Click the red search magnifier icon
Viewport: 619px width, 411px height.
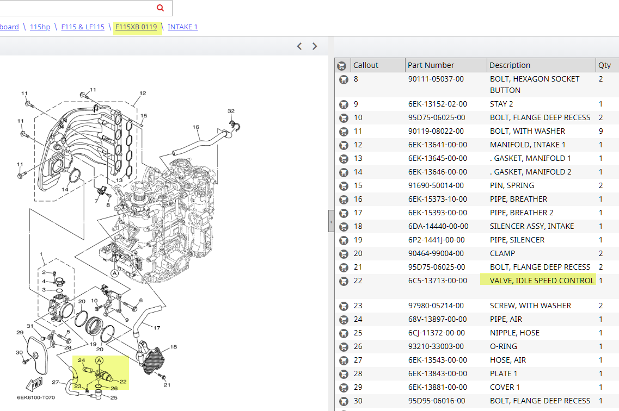pyautogui.click(x=160, y=8)
